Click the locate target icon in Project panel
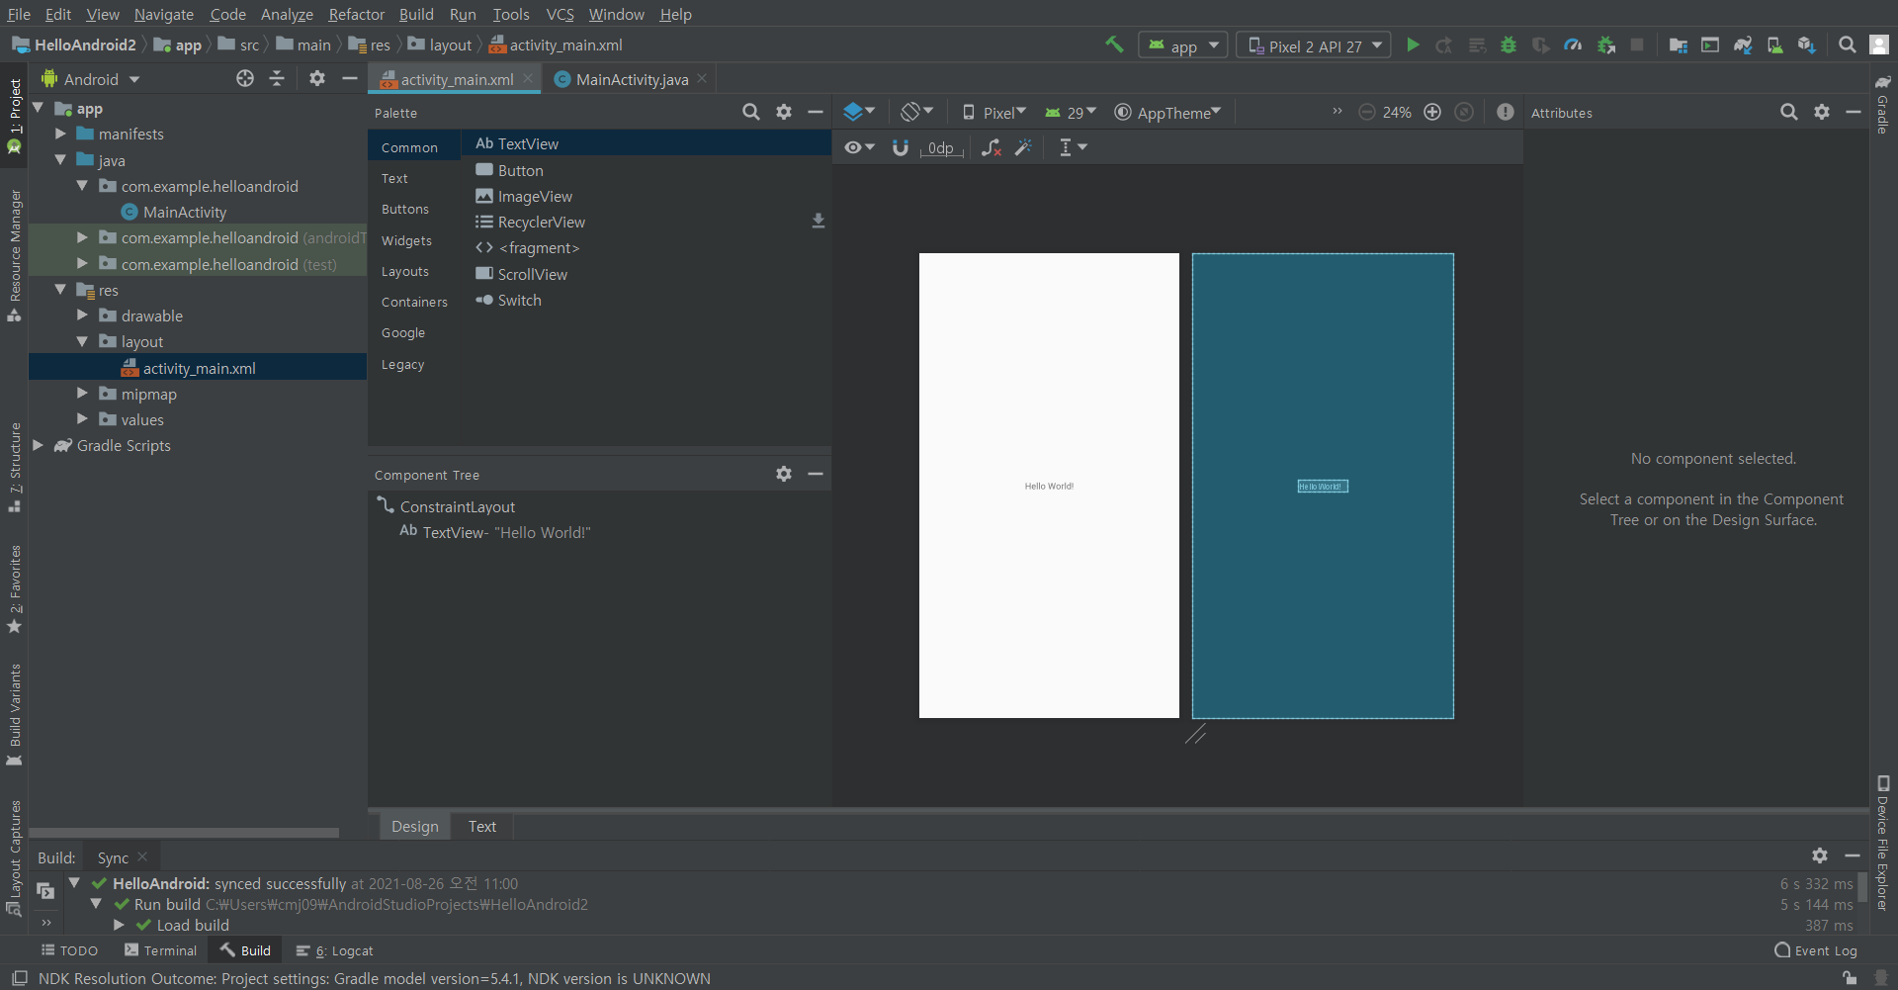1898x990 pixels. pos(245,78)
